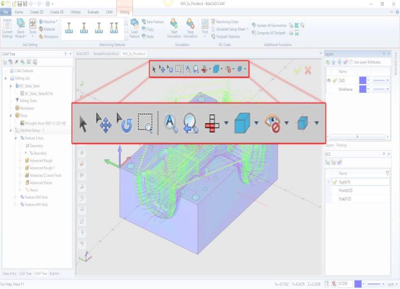Viewport: 400px width, 289px height.
Task: Open the Utilities ribbon tab
Action: point(76,11)
